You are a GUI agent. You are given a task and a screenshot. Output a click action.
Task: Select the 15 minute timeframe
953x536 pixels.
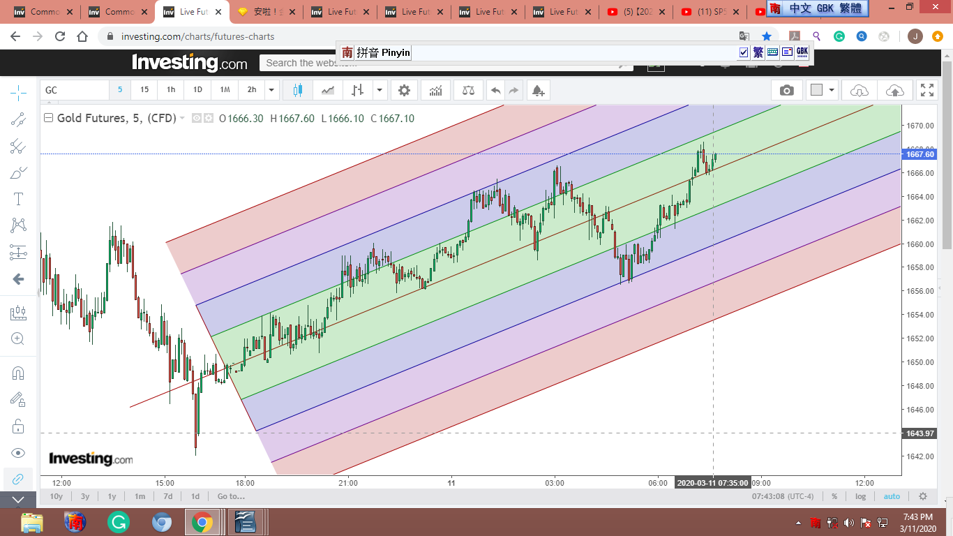click(144, 90)
